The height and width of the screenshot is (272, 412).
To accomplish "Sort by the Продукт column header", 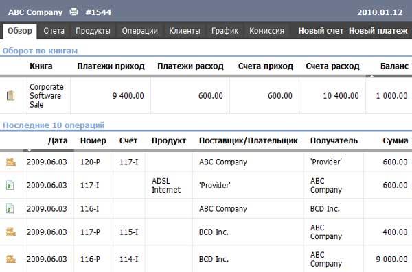I will pyautogui.click(x=169, y=140).
